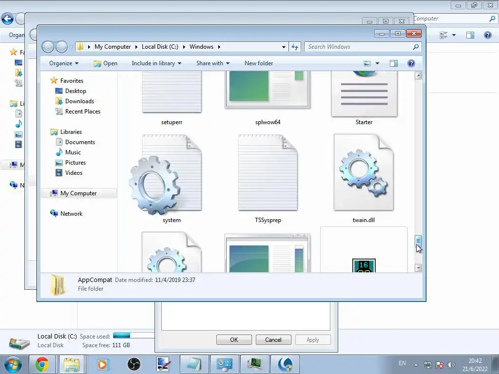Open the Action Center flag icon
This screenshot has height=374, width=499.
click(x=440, y=365)
